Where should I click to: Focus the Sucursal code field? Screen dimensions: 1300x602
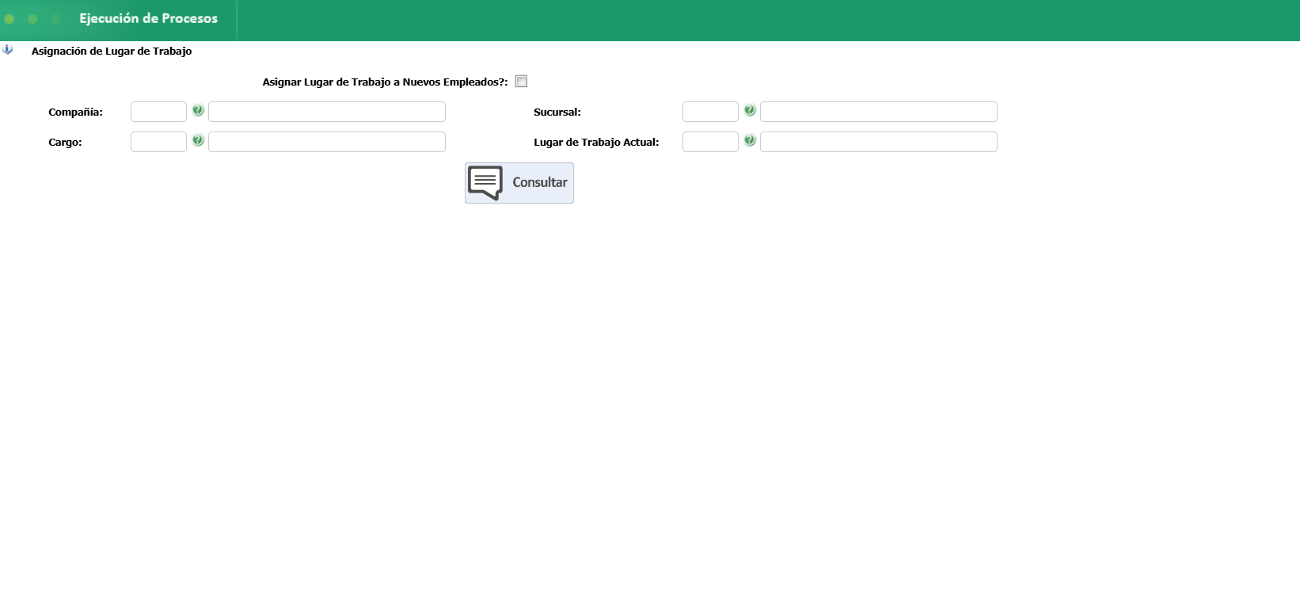pyautogui.click(x=710, y=112)
